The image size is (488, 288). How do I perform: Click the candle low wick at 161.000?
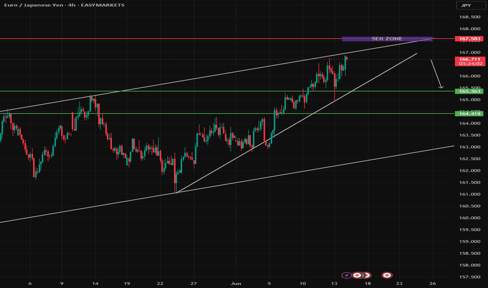(176, 188)
